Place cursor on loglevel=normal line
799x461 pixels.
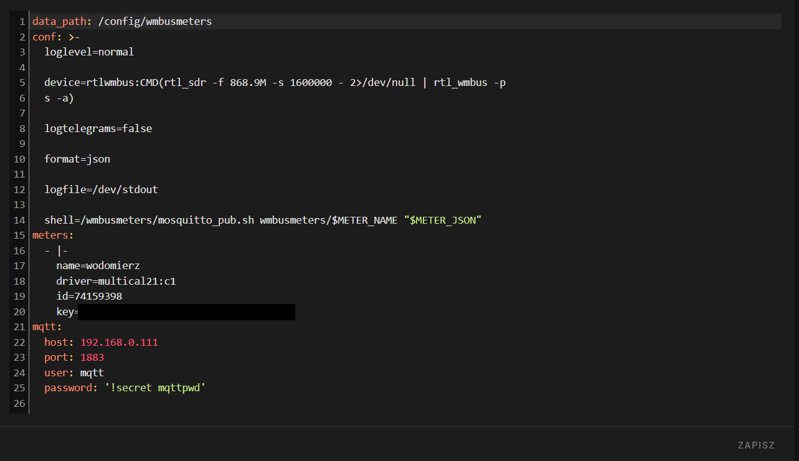tap(89, 52)
